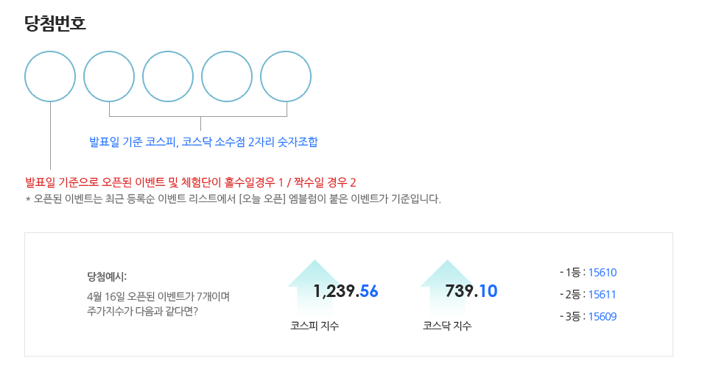Click the KOSPI up-arrow icon

[x=315, y=288]
